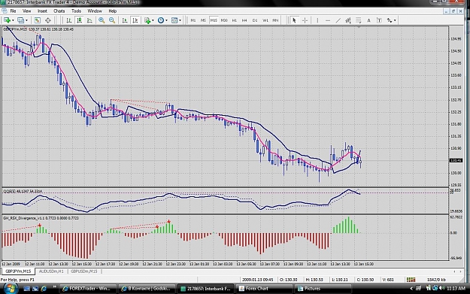Click the Periods clock icon
470x294 pixels.
point(161,20)
